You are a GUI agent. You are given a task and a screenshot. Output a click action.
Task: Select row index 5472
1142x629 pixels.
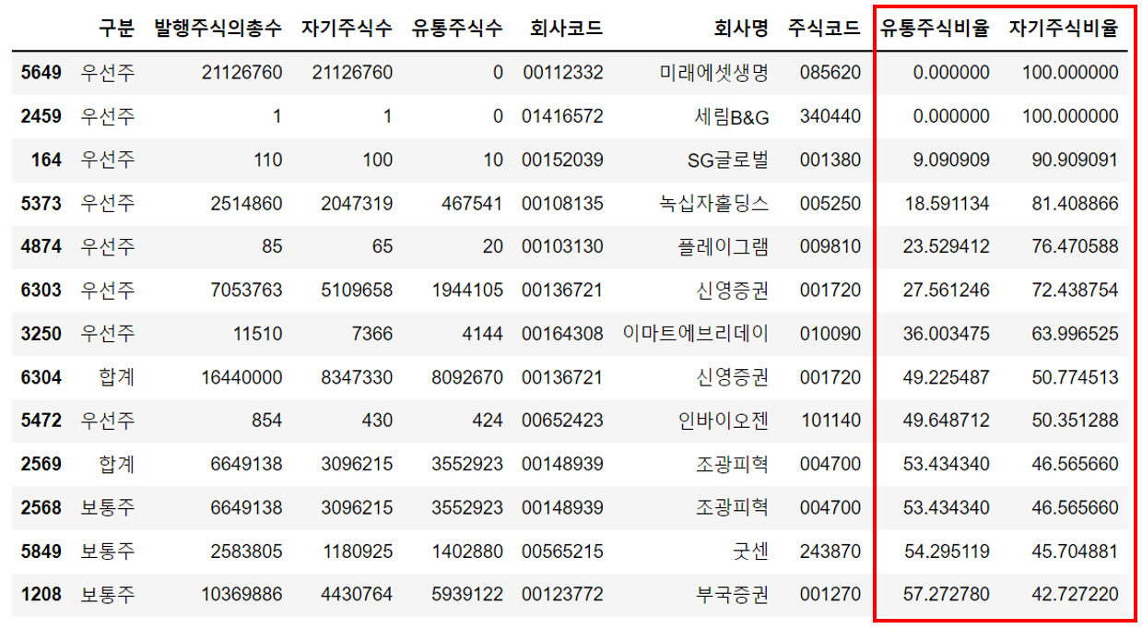(x=41, y=421)
